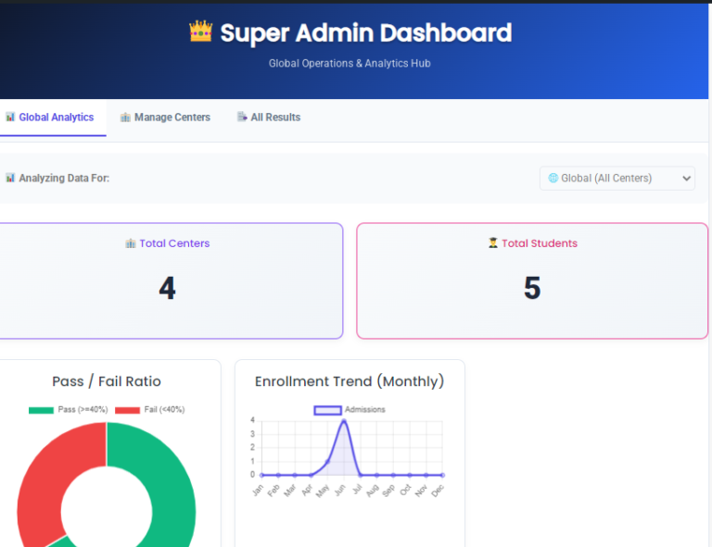Click the Analyzing Data For label
Screen dimensions: 712x547
click(64, 178)
